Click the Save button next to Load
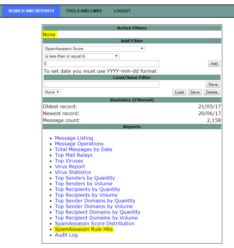 pyautogui.click(x=195, y=92)
